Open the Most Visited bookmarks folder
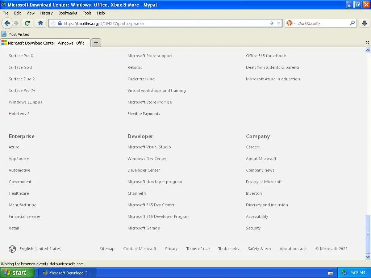Viewport: 371px width, 278px height. pos(15,34)
